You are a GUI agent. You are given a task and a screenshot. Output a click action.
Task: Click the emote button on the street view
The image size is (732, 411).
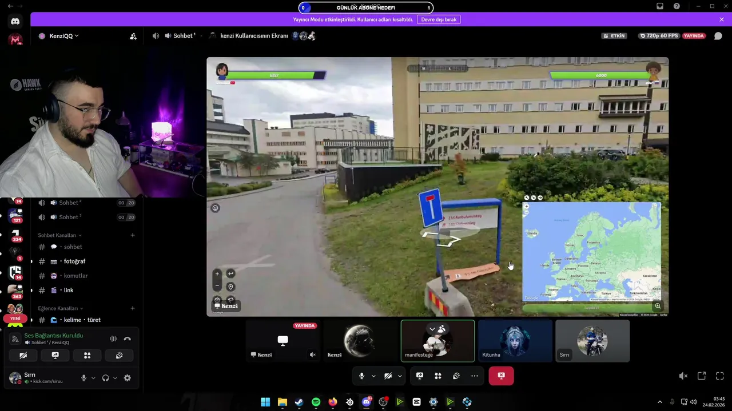coord(215,208)
